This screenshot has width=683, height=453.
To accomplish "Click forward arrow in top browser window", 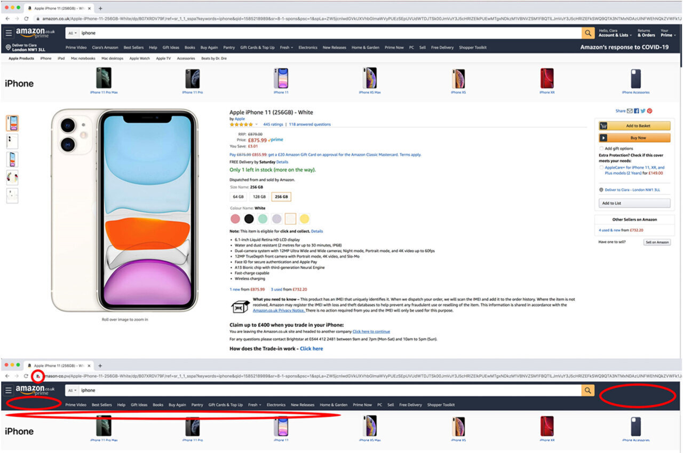I will 17,18.
